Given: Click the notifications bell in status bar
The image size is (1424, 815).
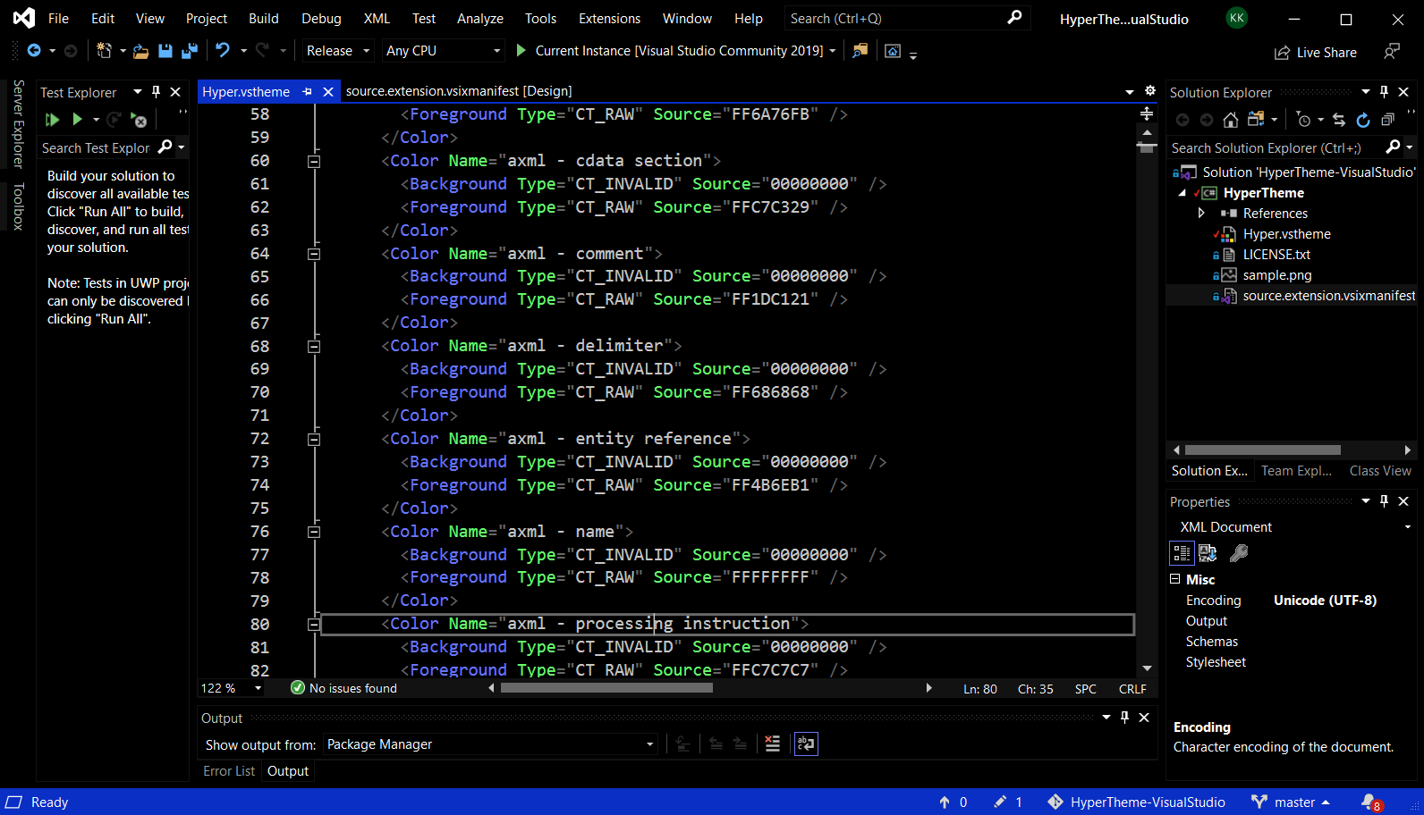Looking at the screenshot, I should [x=1370, y=802].
